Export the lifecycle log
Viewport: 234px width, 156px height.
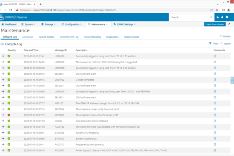(226, 44)
